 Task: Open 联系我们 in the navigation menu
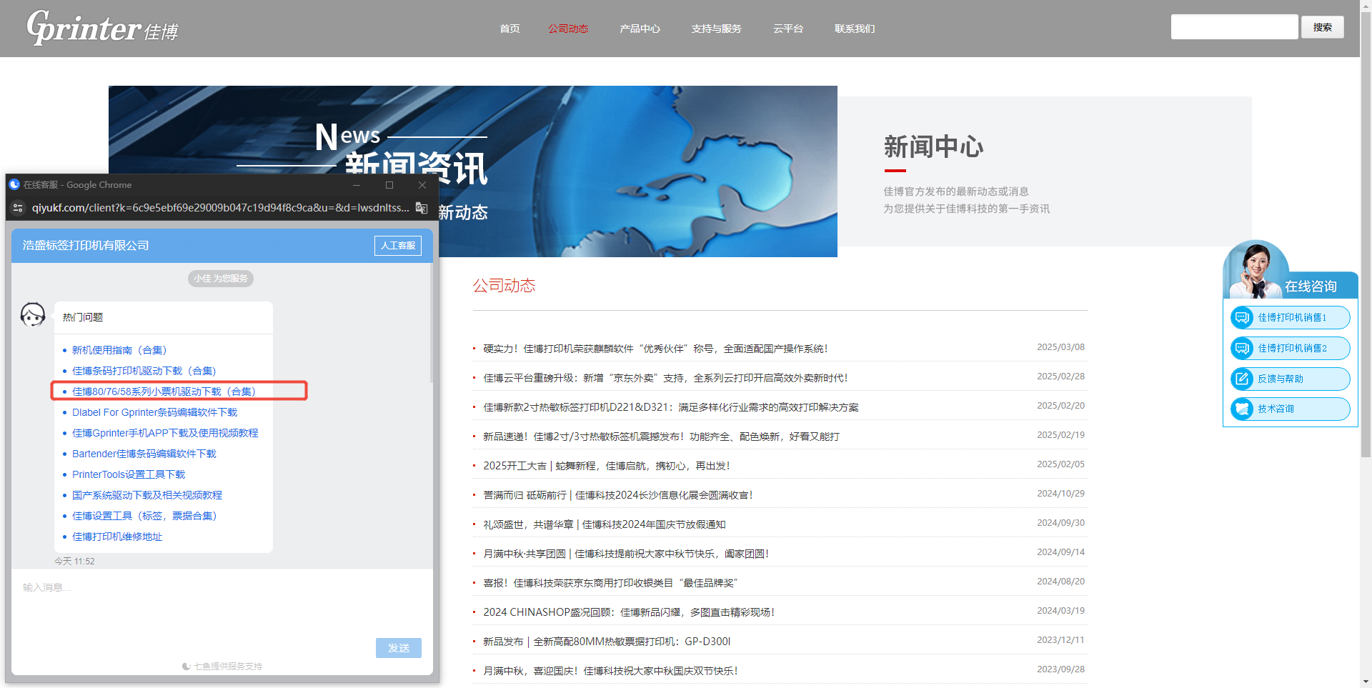coord(855,29)
